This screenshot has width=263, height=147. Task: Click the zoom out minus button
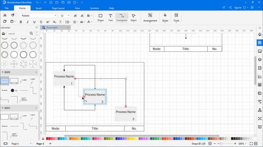coord(215,143)
